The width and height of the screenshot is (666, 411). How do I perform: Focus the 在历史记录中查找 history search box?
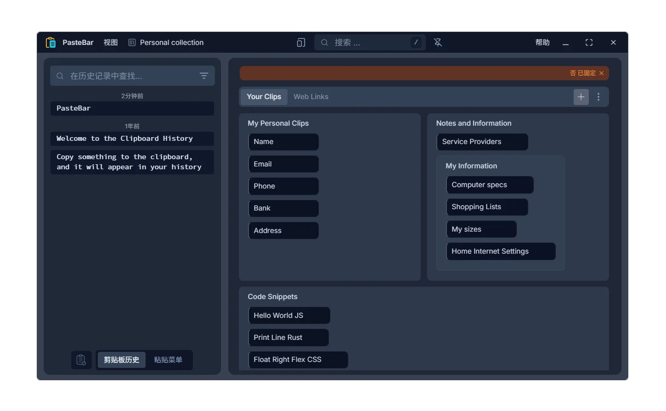click(132, 76)
